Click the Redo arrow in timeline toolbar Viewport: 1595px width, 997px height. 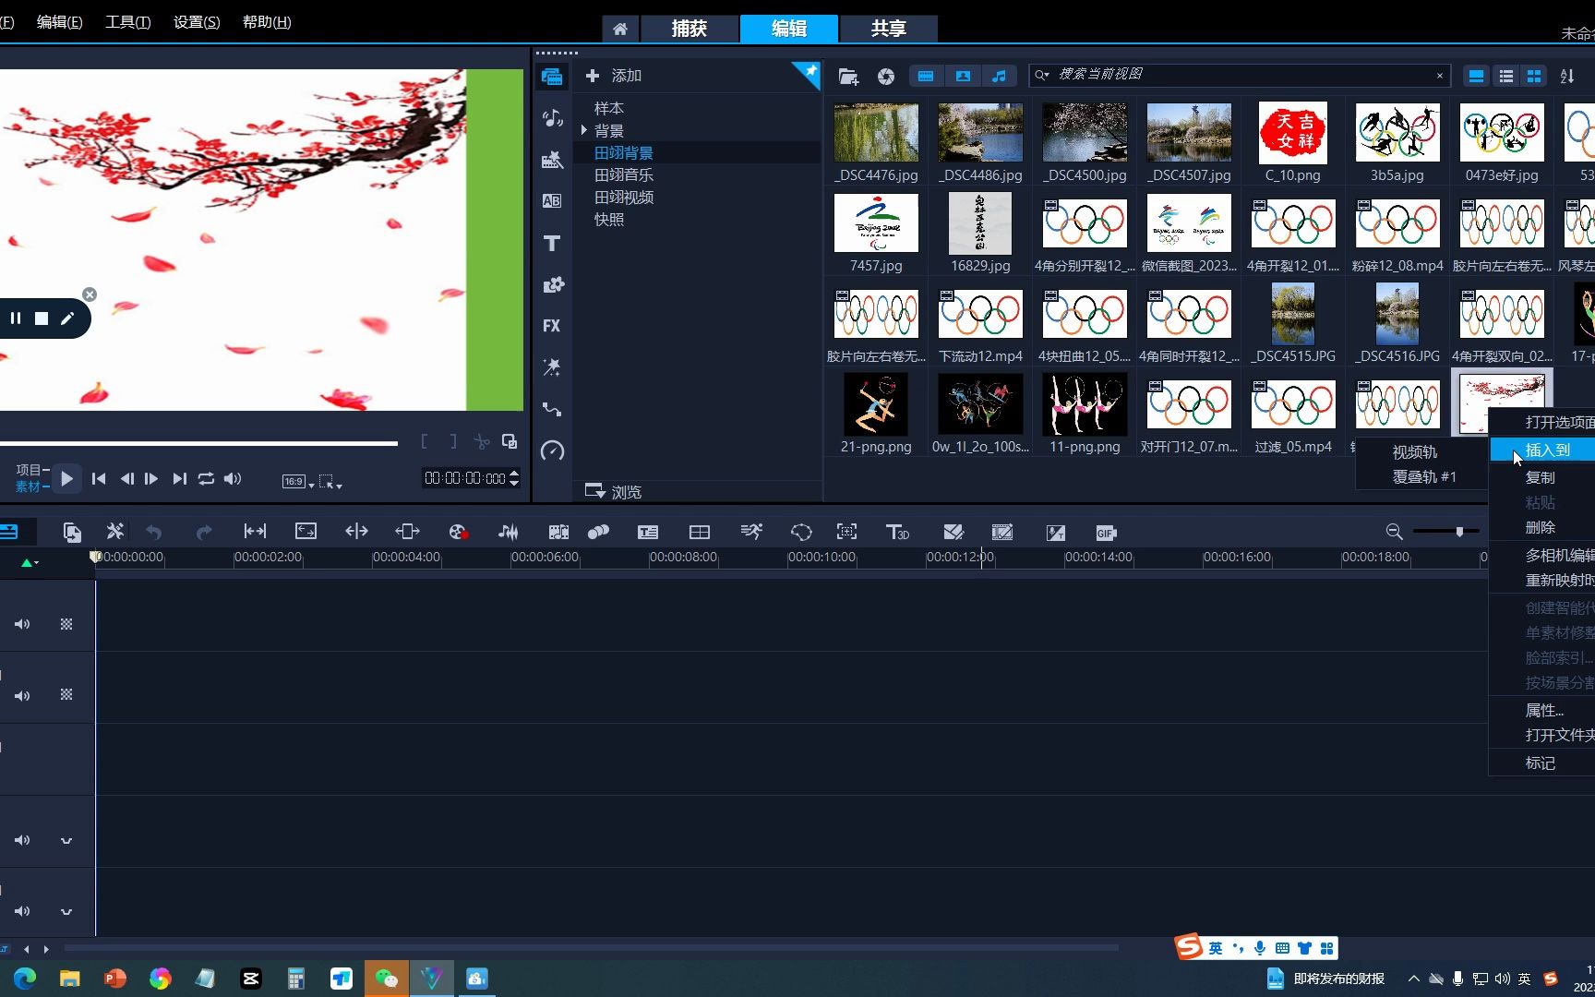click(x=204, y=532)
